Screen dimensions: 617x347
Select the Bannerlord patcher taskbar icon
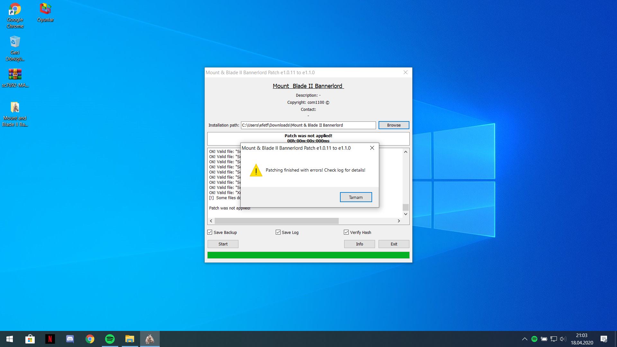coord(150,339)
